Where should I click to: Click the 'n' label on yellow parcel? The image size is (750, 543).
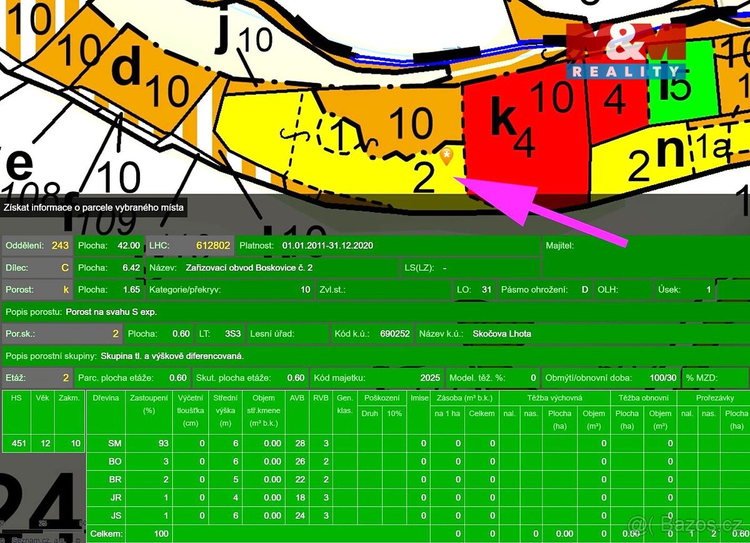(671, 151)
